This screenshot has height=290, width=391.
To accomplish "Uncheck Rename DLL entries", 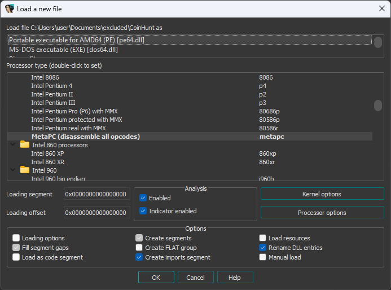I will pos(262,248).
